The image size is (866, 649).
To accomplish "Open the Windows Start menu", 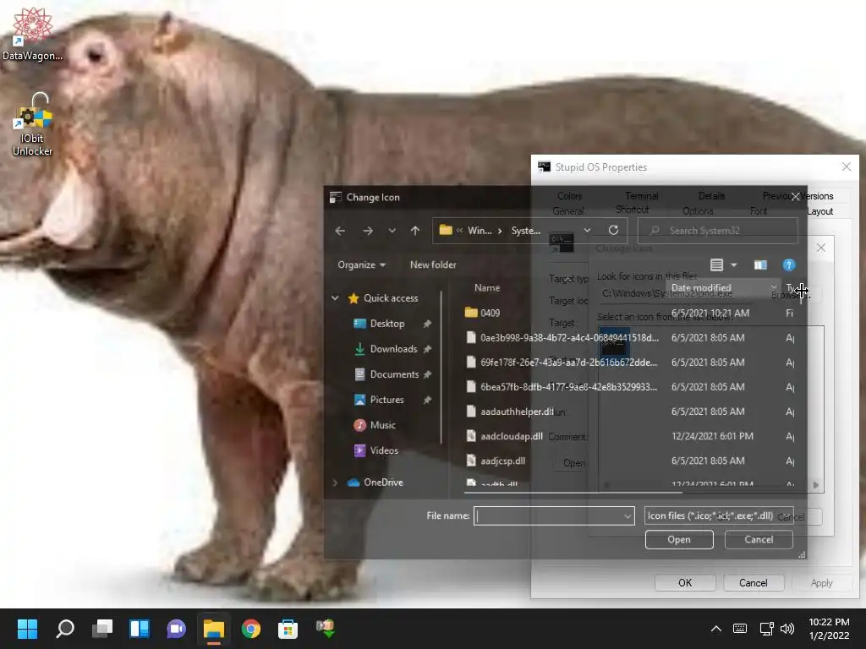I will point(27,629).
